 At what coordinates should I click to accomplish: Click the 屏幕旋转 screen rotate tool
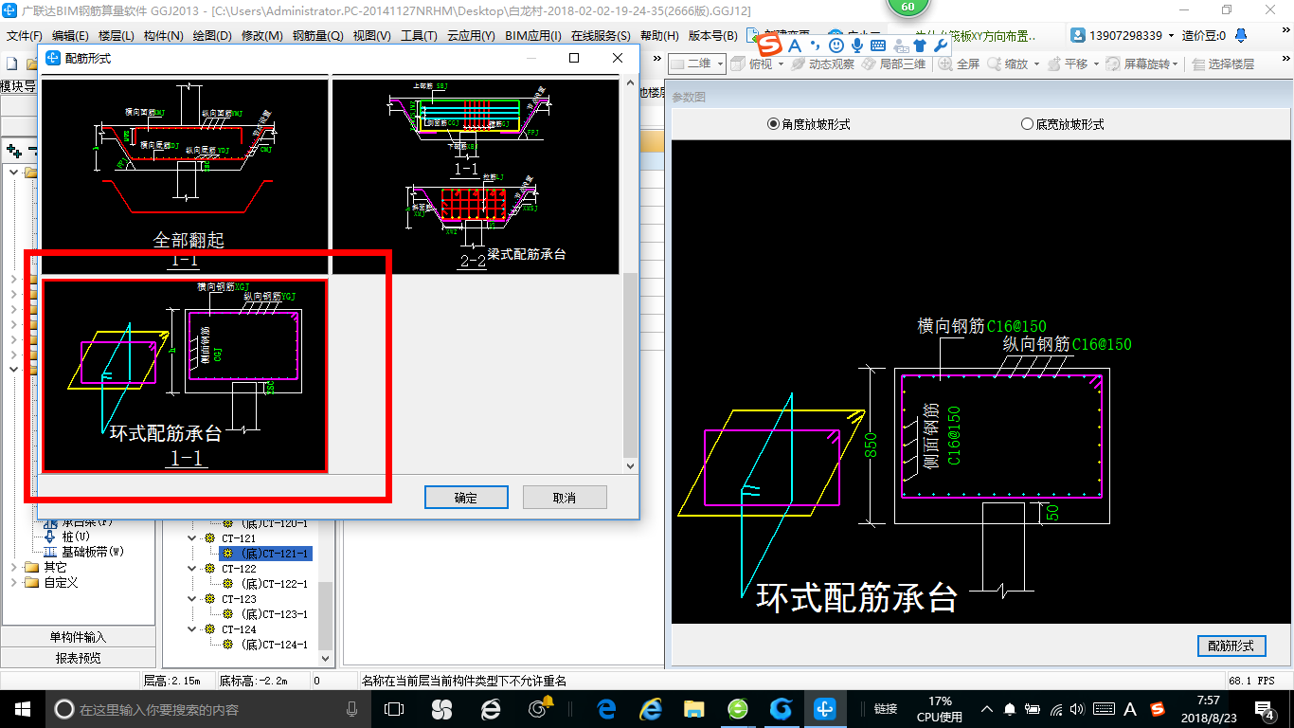click(1141, 64)
